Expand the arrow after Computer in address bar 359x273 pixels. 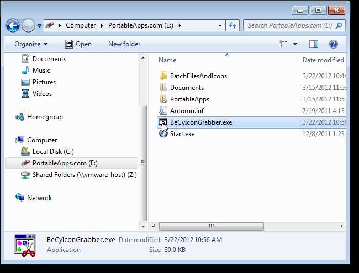[x=102, y=25]
